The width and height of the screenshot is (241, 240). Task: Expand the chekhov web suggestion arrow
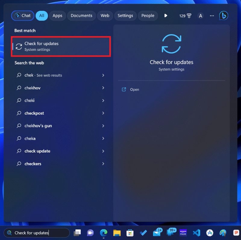[x=103, y=88]
